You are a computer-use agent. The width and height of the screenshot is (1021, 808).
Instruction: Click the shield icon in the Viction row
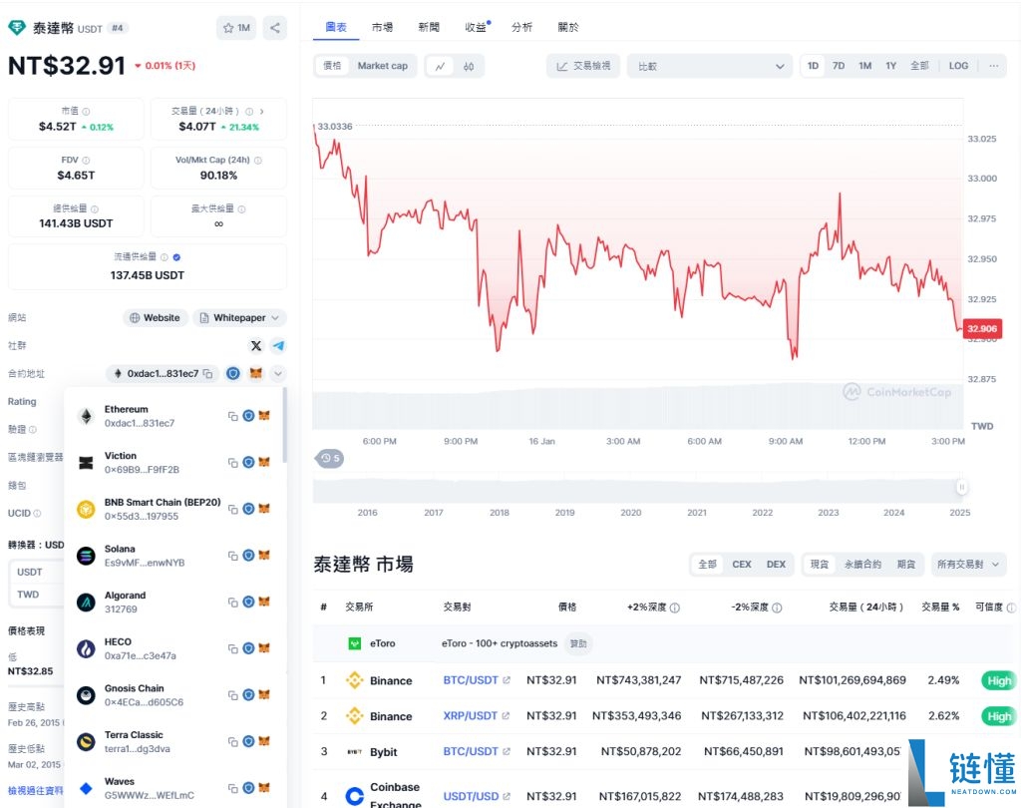(x=248, y=462)
